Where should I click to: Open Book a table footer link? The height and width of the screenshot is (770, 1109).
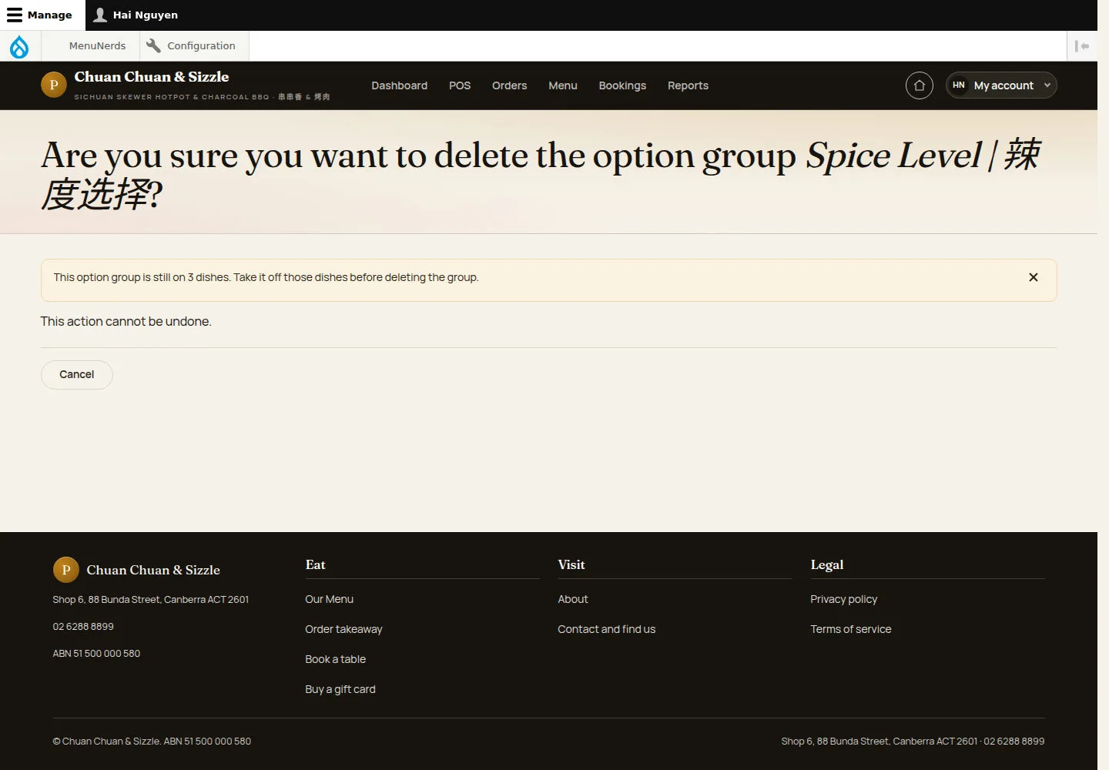point(335,659)
